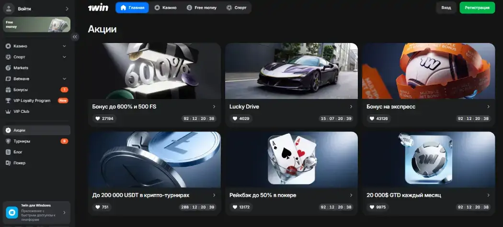Click the 1win logo
The width and height of the screenshot is (503, 227).
pyautogui.click(x=98, y=7)
